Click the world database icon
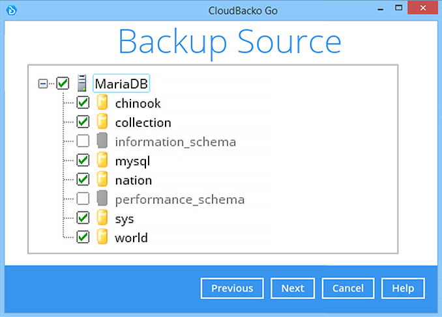442x317 pixels. pyautogui.click(x=102, y=236)
